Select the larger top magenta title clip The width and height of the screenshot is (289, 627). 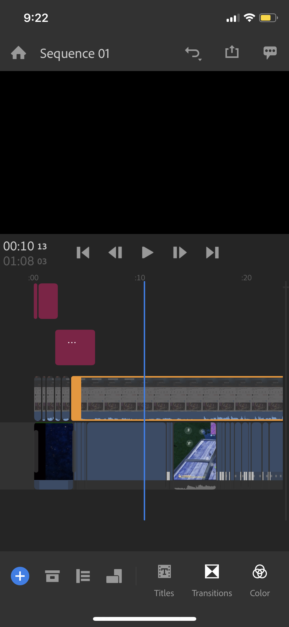tap(48, 301)
